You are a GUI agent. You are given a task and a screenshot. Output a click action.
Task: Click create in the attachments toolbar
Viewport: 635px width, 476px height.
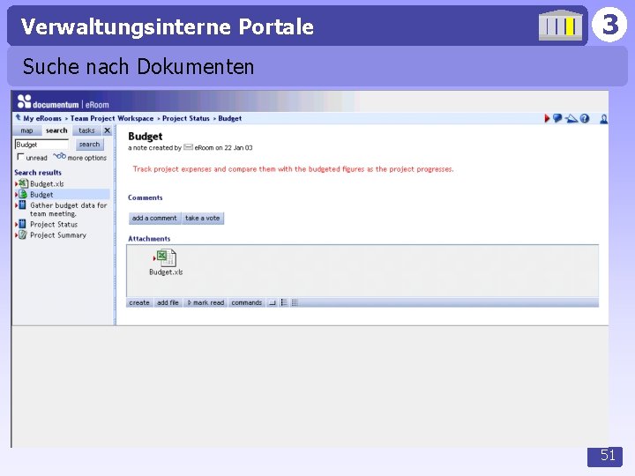pos(139,302)
